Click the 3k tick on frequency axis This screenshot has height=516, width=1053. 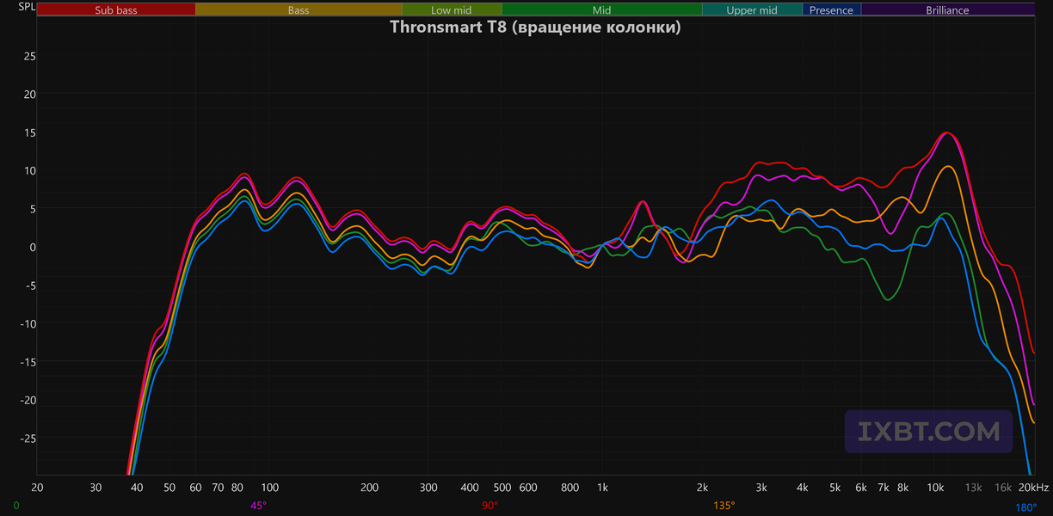pyautogui.click(x=760, y=488)
